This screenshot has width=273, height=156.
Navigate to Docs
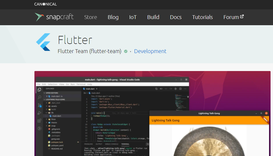pyautogui.click(x=176, y=17)
